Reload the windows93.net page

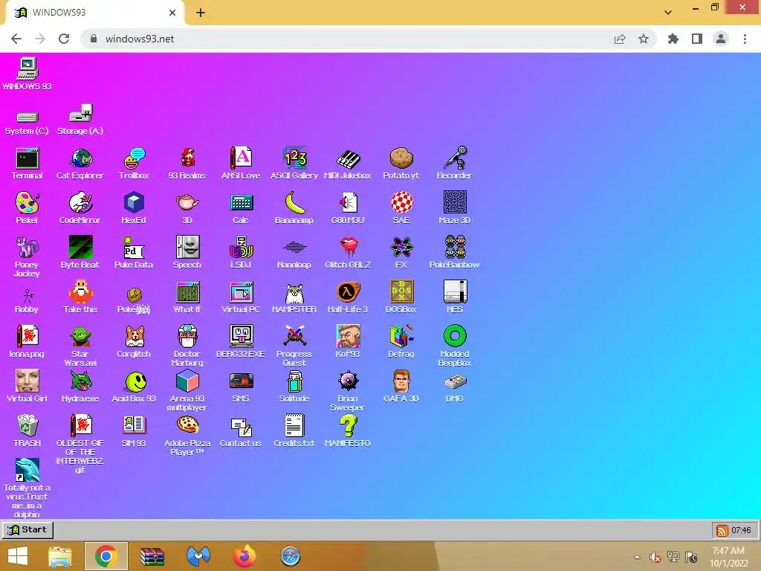point(64,39)
